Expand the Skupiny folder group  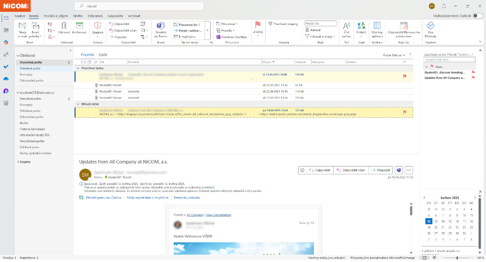point(18,162)
